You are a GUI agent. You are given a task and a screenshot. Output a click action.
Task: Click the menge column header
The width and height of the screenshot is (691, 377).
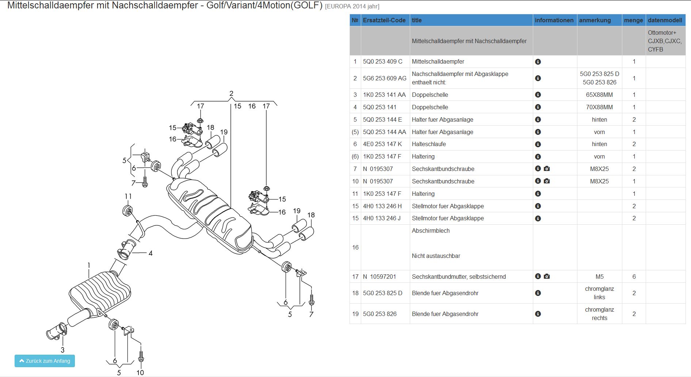tap(633, 20)
